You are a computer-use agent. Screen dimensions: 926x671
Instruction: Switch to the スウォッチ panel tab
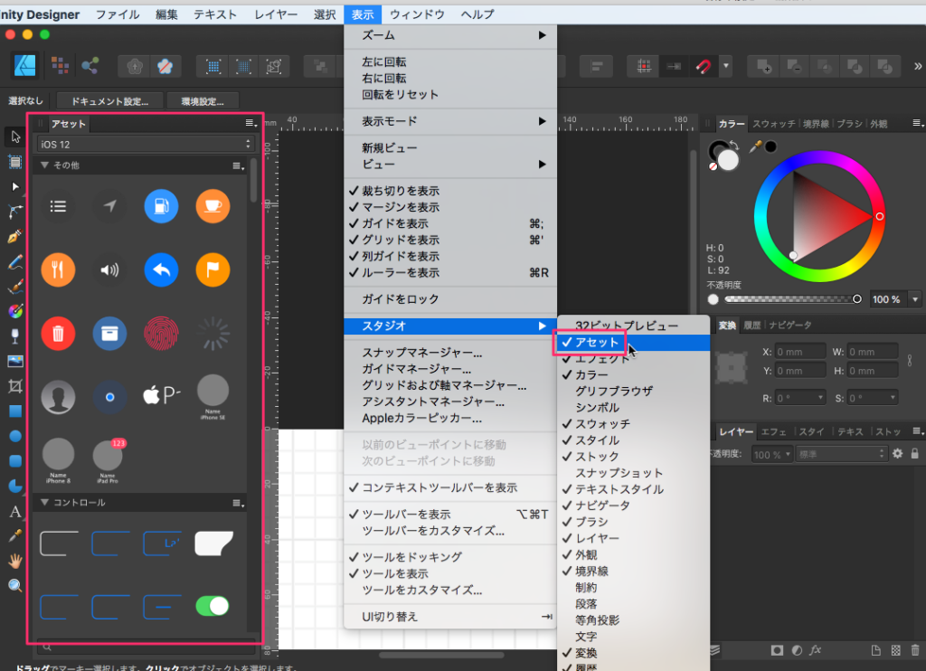point(776,124)
